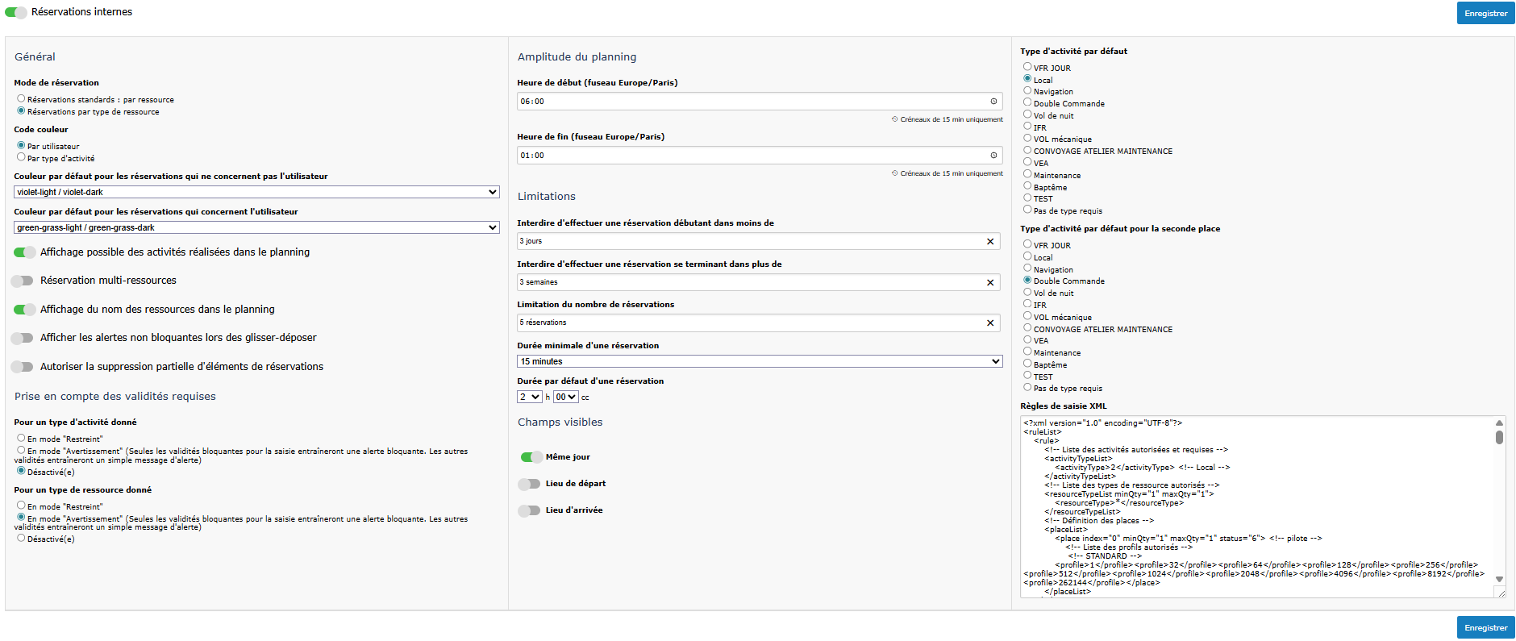Open default duration hours dropdown
The image size is (1516, 641).
pyautogui.click(x=529, y=398)
